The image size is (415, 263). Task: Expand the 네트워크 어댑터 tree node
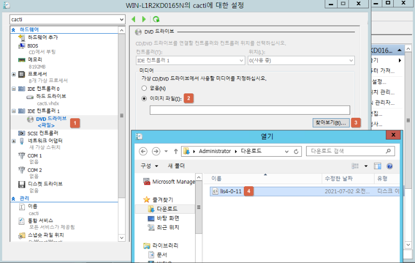(13, 141)
